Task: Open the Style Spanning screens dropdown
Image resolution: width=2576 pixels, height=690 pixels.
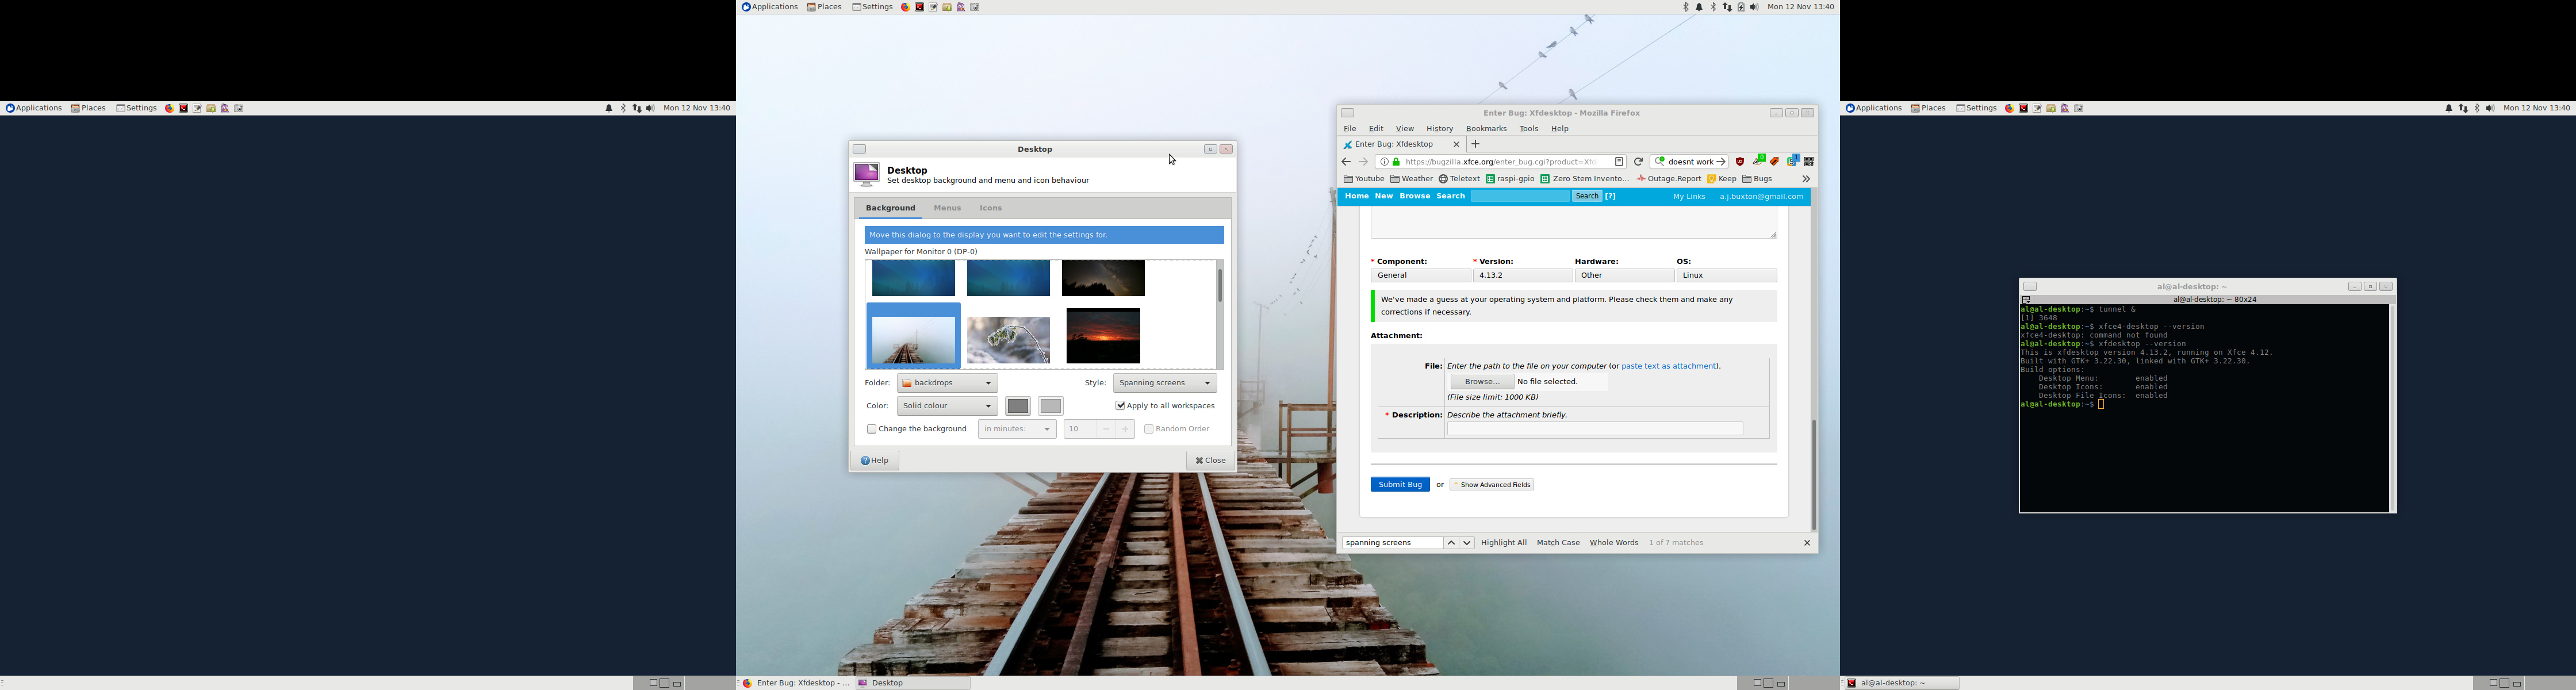Action: (1164, 383)
